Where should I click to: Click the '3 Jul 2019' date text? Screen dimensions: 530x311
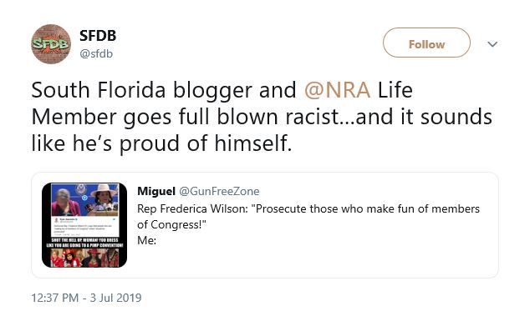115,298
